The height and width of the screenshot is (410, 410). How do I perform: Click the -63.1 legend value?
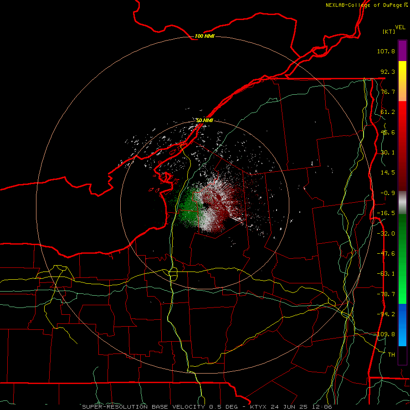pos(386,274)
